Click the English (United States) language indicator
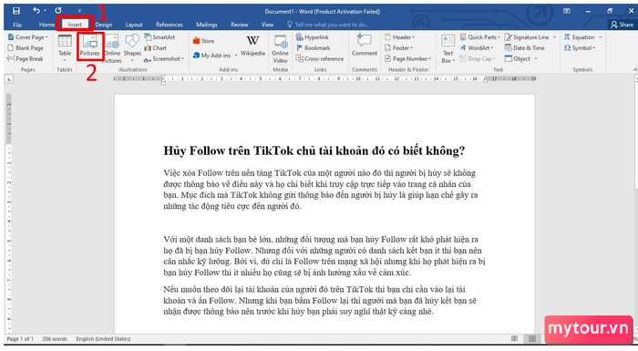Screen dimensions: 638x351 pos(103,339)
